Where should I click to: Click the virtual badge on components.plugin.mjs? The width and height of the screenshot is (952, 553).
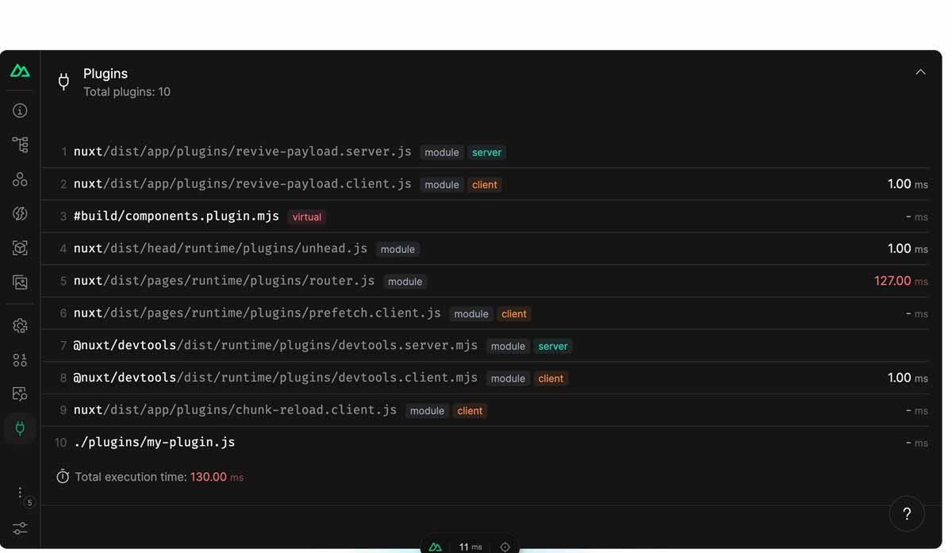point(306,217)
